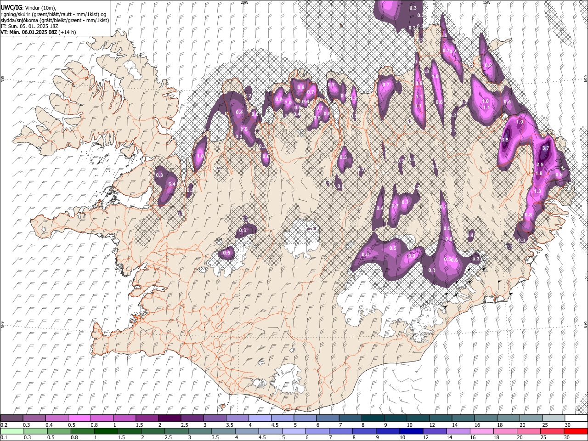
Task: Click the bottom legend swatch between 25 and 30
Action: coord(552,431)
